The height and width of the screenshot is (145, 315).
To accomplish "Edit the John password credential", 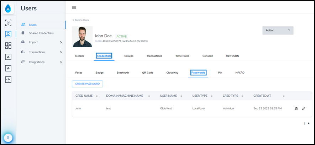I will click(x=304, y=108).
